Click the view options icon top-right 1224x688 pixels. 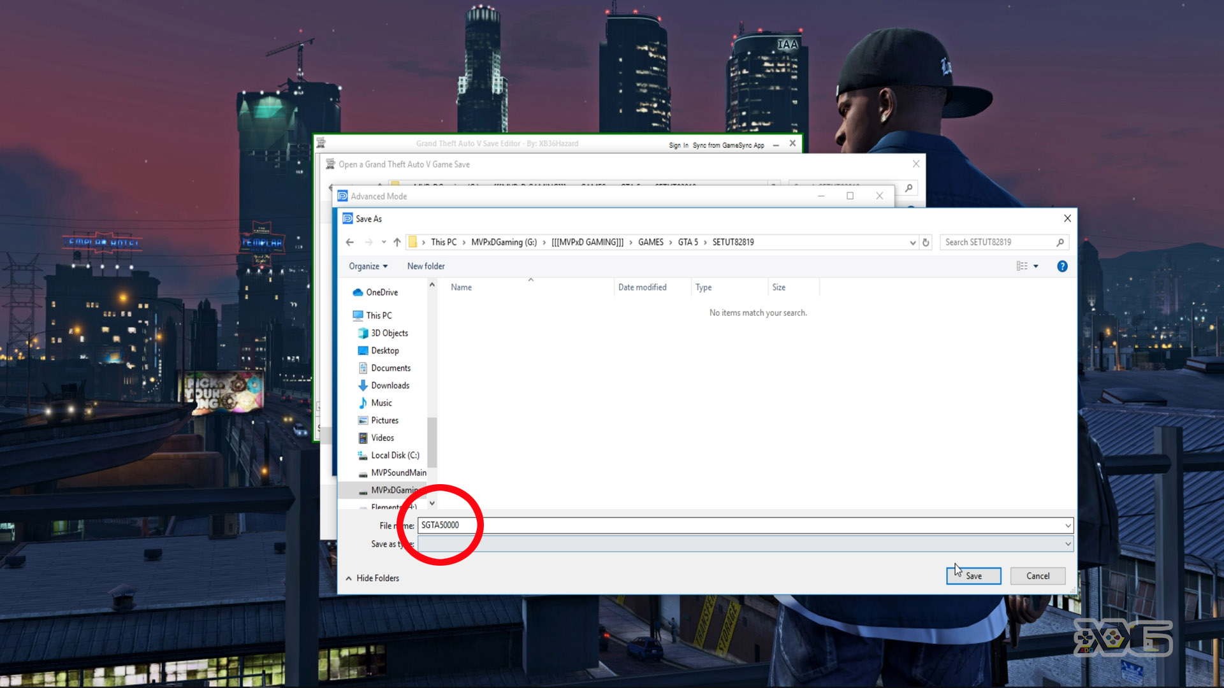(x=1027, y=266)
